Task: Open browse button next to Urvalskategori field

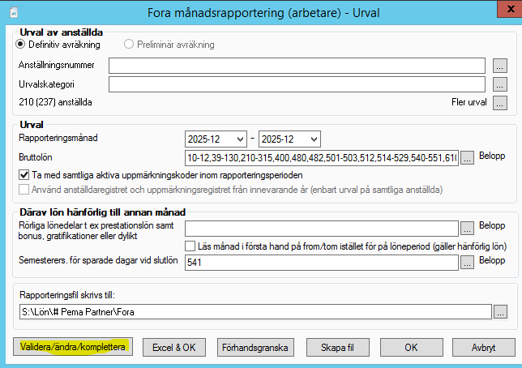Action: click(499, 83)
